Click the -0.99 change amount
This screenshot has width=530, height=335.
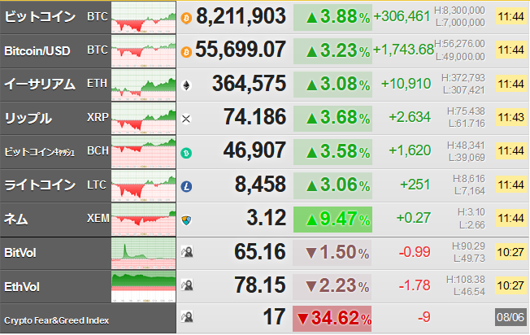coord(415,252)
